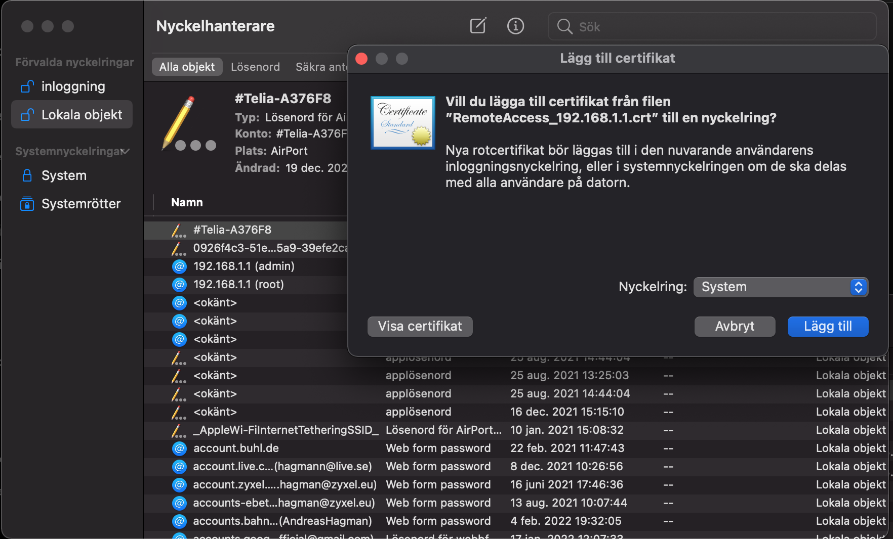
Task: Click Avbryt to cancel the dialog
Action: (x=734, y=327)
